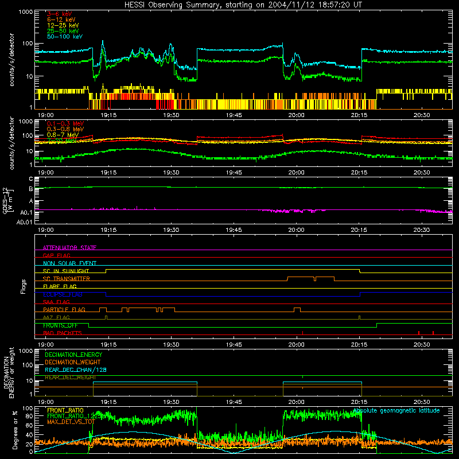Select the BAD_PACKETS flag label
The width and height of the screenshot is (459, 459).
point(63,333)
